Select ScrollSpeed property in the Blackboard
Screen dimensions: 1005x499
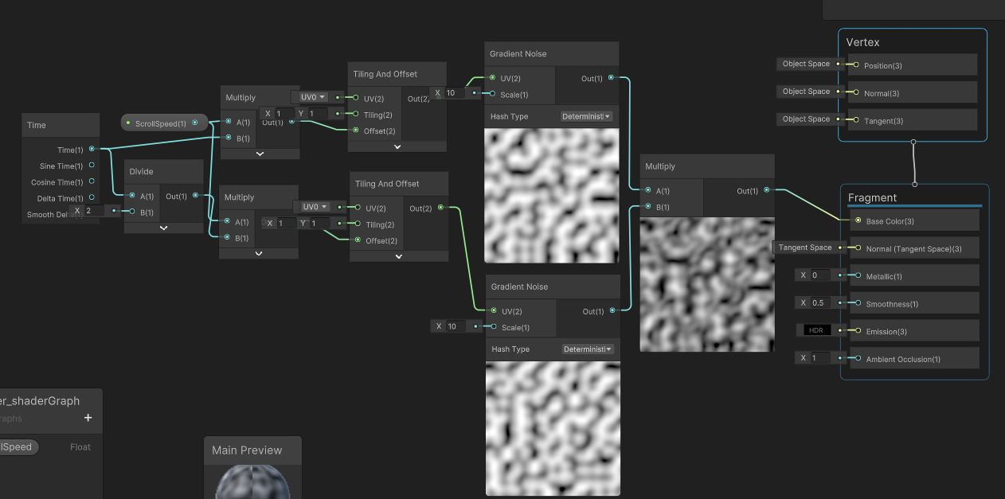pos(18,447)
